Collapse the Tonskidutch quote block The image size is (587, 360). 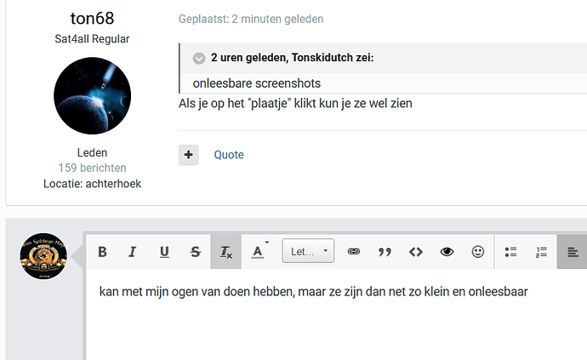199,58
